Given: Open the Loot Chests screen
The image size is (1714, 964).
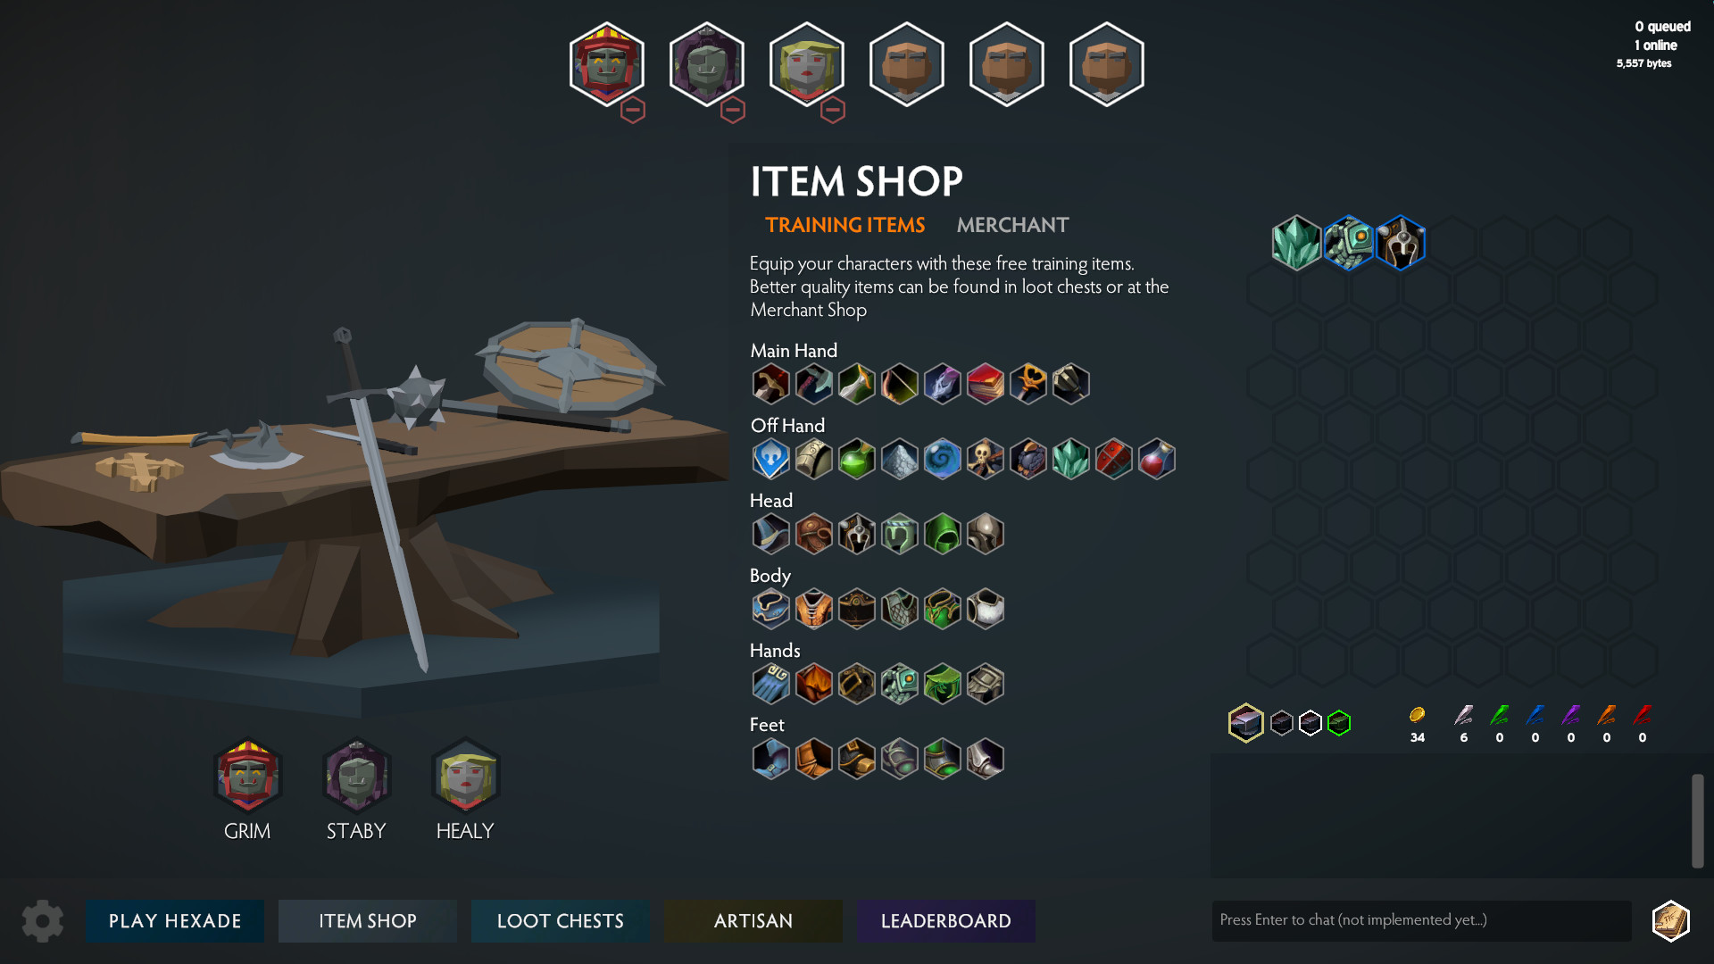Looking at the screenshot, I should click(x=561, y=921).
